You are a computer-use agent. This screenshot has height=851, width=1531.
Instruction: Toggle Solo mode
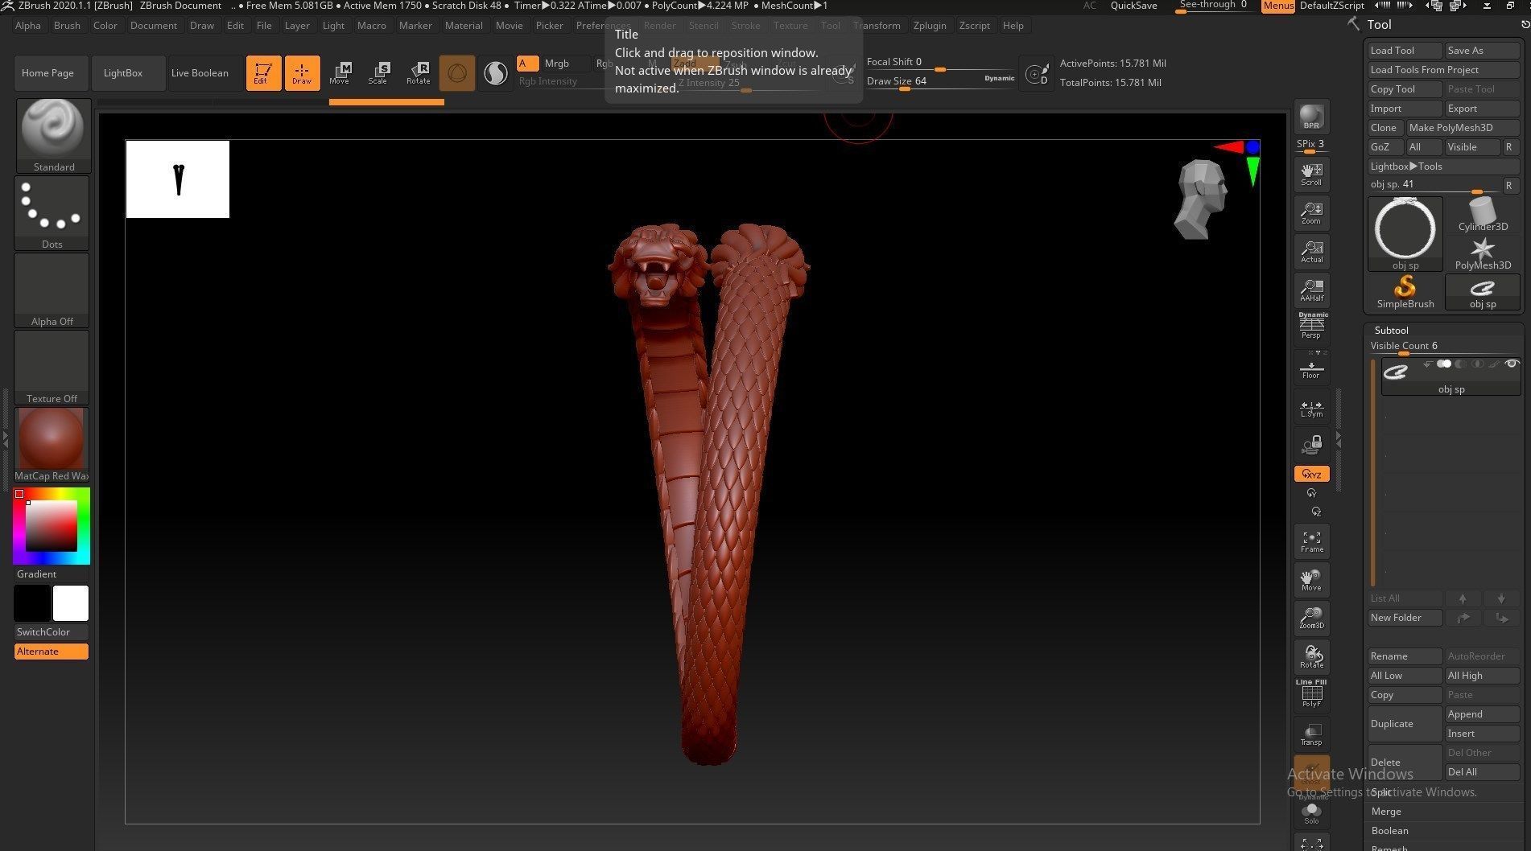click(x=1311, y=812)
